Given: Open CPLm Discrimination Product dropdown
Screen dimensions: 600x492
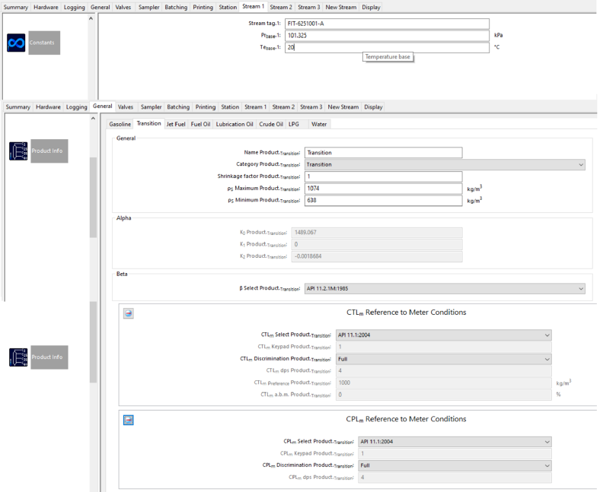Looking at the screenshot, I should point(455,466).
